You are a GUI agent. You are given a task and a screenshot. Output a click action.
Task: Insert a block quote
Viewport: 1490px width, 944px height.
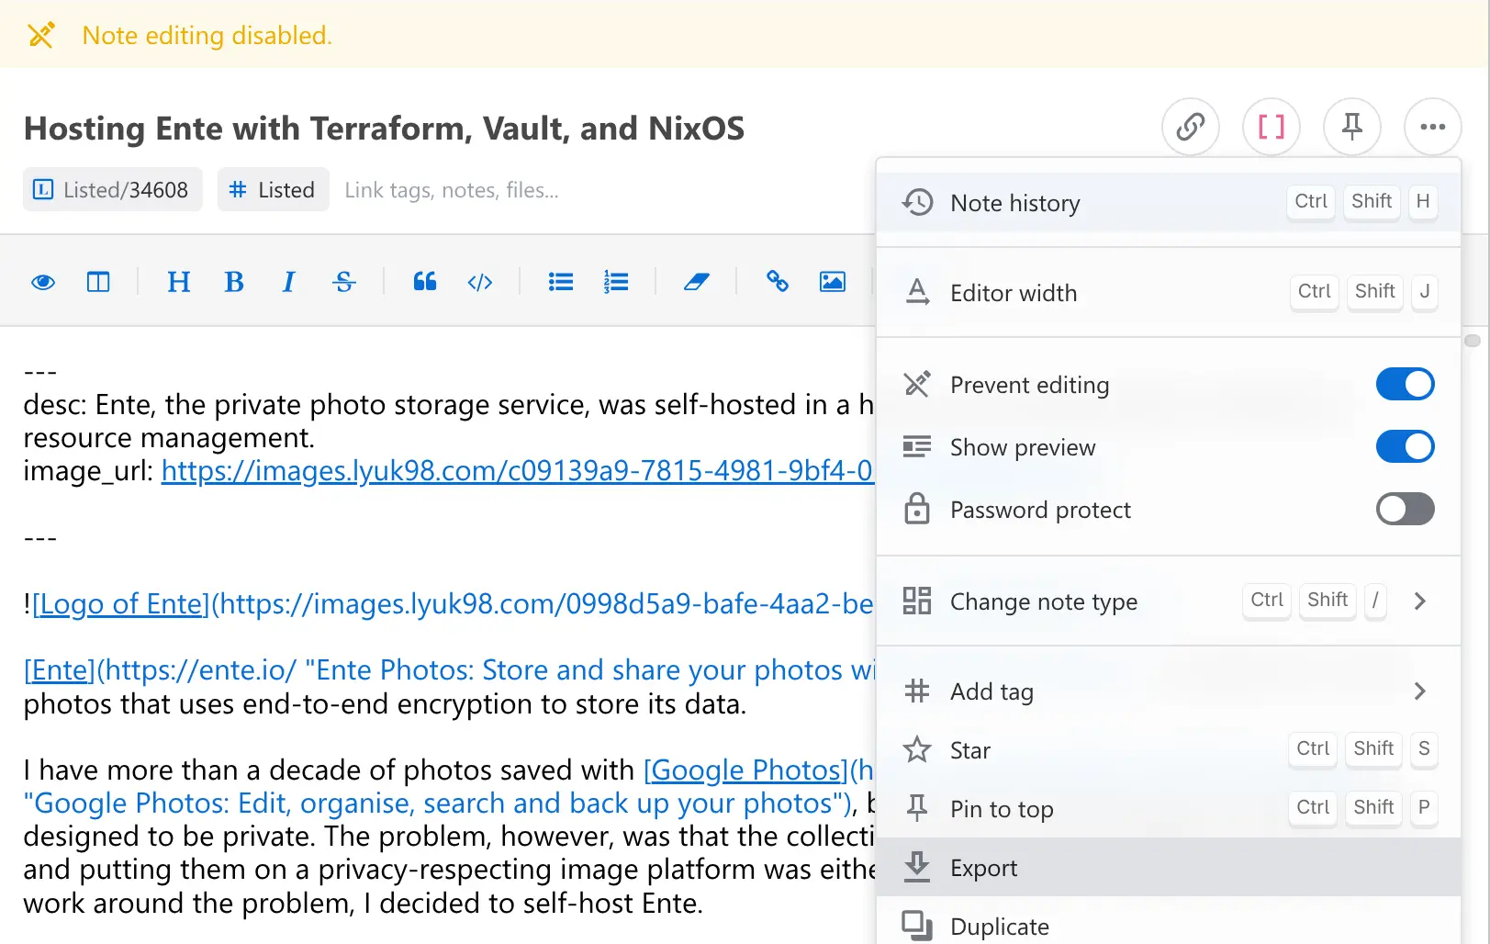[424, 282]
